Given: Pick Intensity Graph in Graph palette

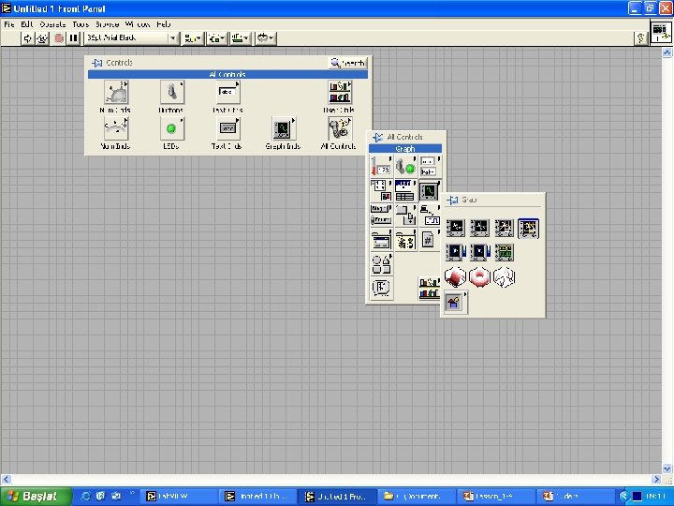Looking at the screenshot, I should tap(479, 252).
